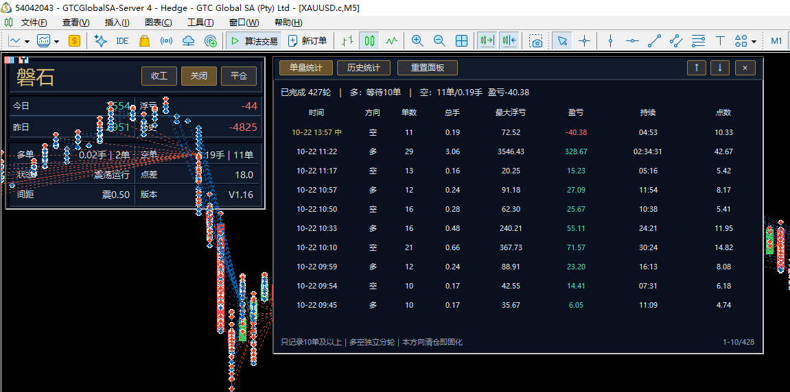Open the 帮助(H) menu
Image resolution: width=790 pixels, height=392 pixels.
click(288, 23)
